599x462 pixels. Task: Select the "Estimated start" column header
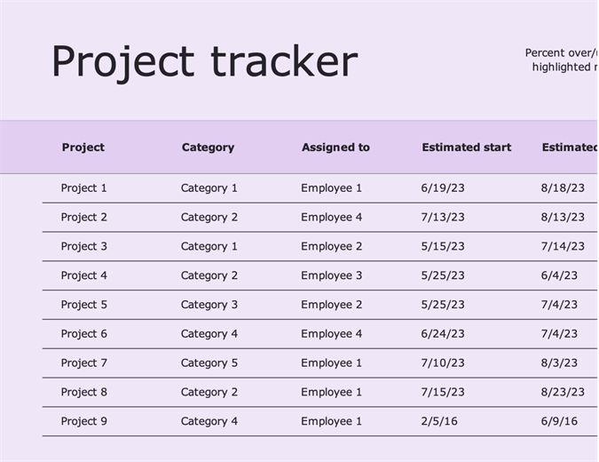pyautogui.click(x=466, y=147)
